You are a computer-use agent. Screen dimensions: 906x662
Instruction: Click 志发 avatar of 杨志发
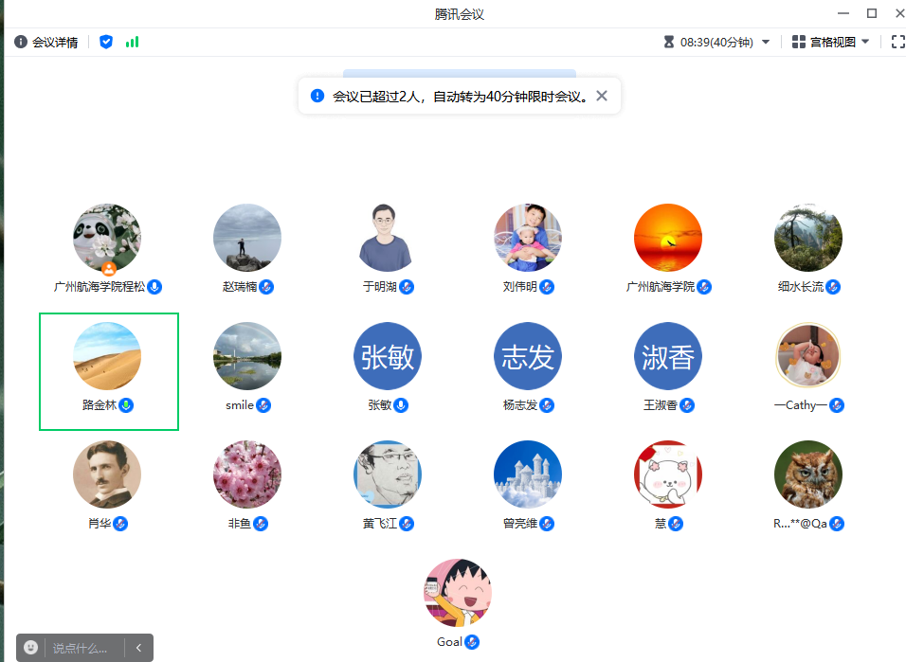pyautogui.click(x=528, y=356)
